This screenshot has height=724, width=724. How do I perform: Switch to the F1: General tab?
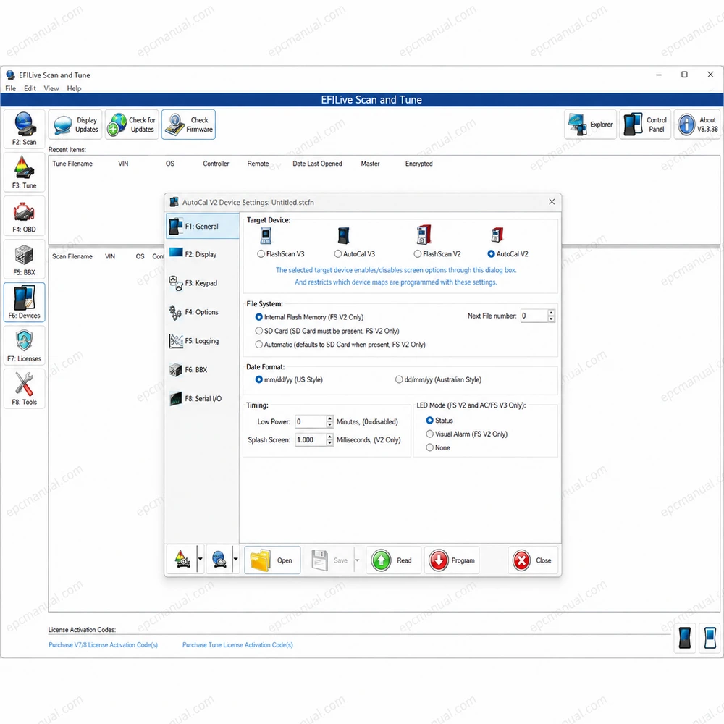202,226
